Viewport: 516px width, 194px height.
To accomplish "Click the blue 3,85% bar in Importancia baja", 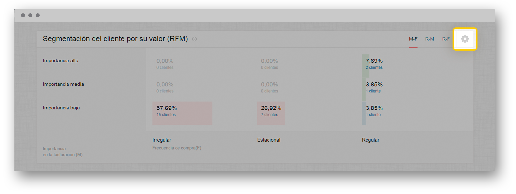I will [364, 113].
